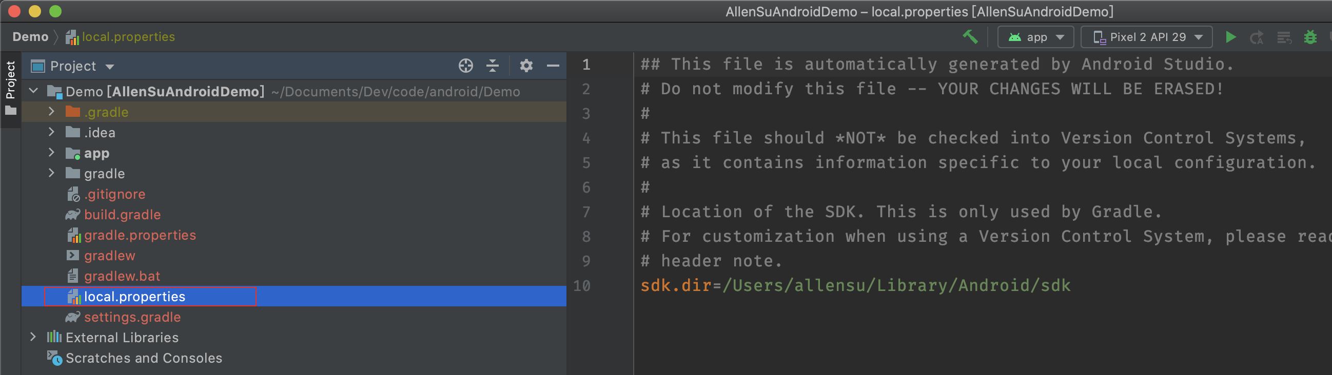The height and width of the screenshot is (375, 1332).
Task: Run the app with the green play button
Action: click(1230, 37)
